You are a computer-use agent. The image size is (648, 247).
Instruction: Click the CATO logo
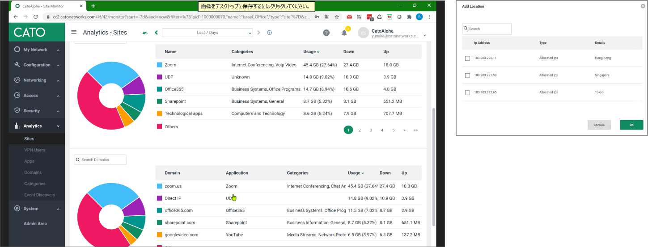pyautogui.click(x=29, y=32)
